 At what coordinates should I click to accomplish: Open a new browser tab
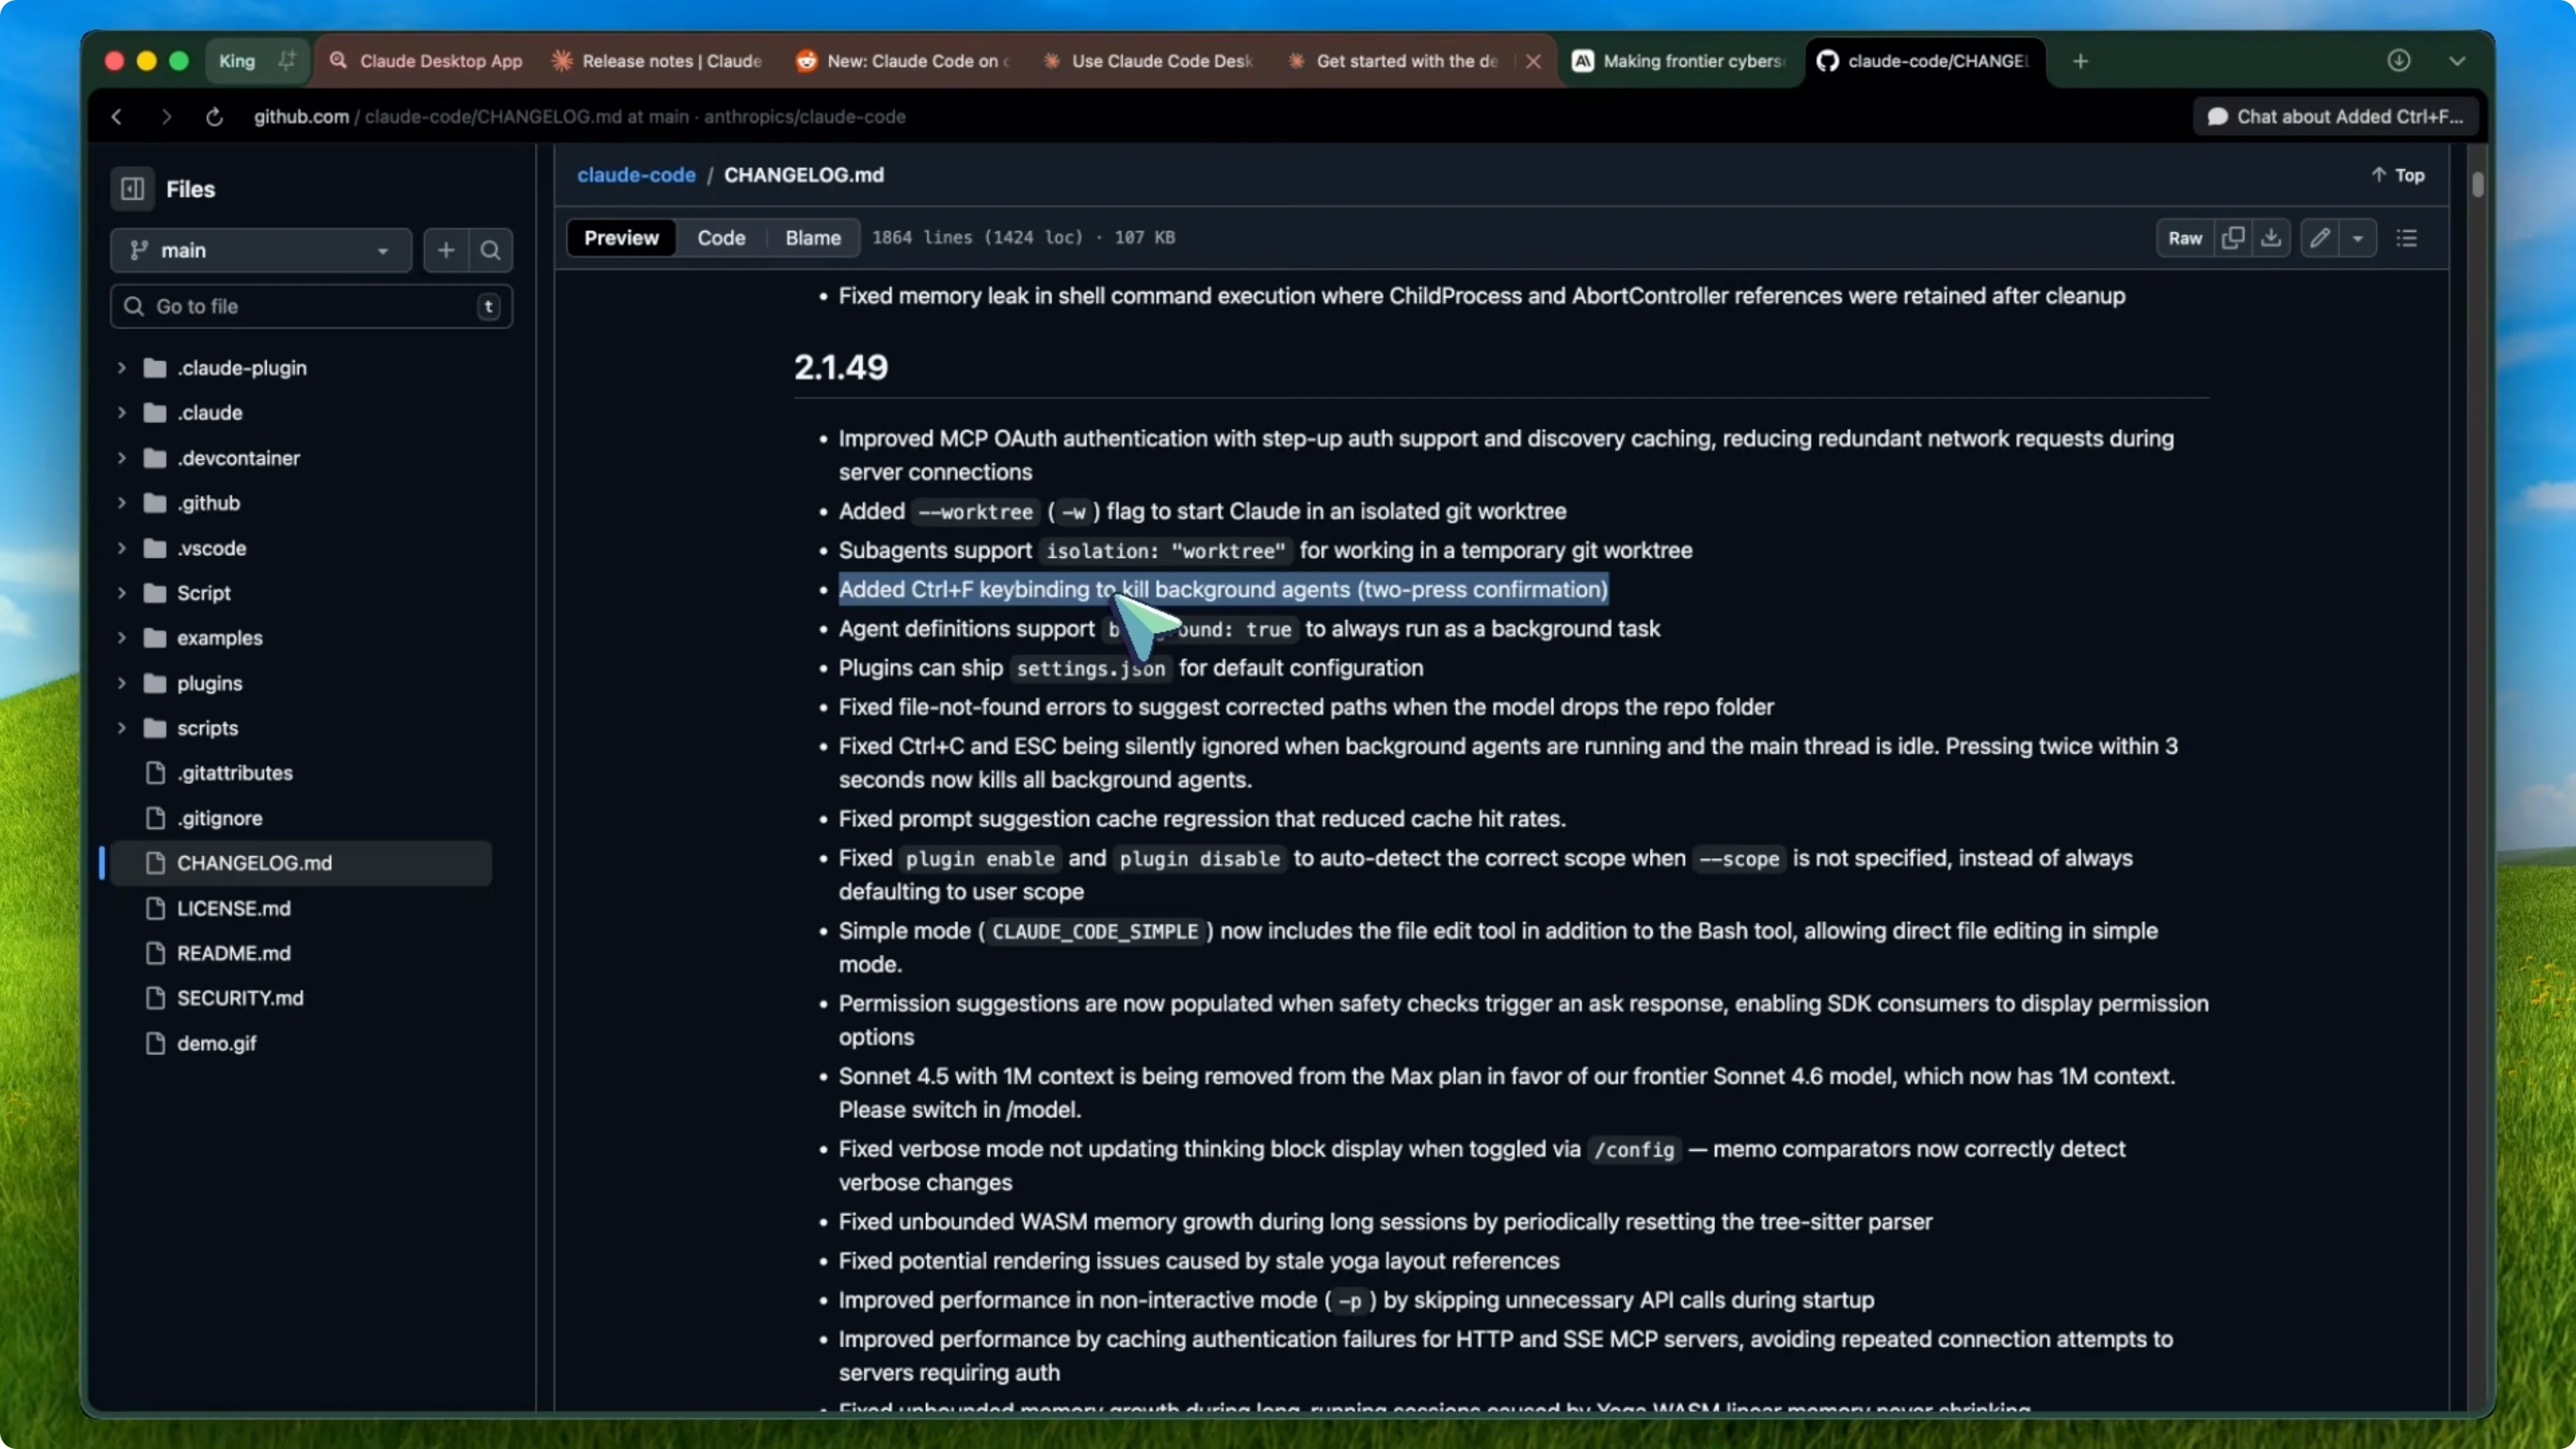point(2079,60)
